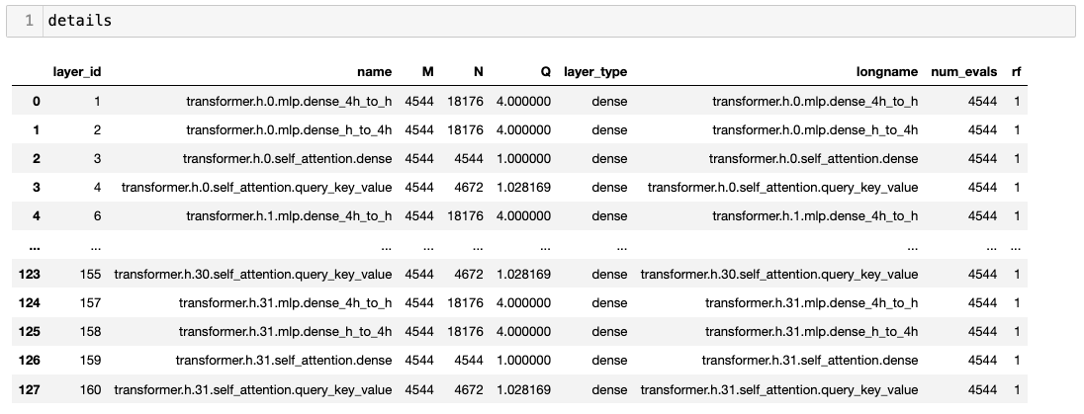The height and width of the screenshot is (414, 1084).
Task: Click line number 1 in the code cell gutter
Action: (30, 20)
